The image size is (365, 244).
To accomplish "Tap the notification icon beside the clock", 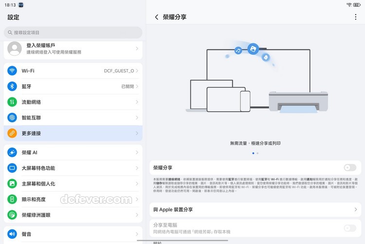I will pyautogui.click(x=21, y=5).
